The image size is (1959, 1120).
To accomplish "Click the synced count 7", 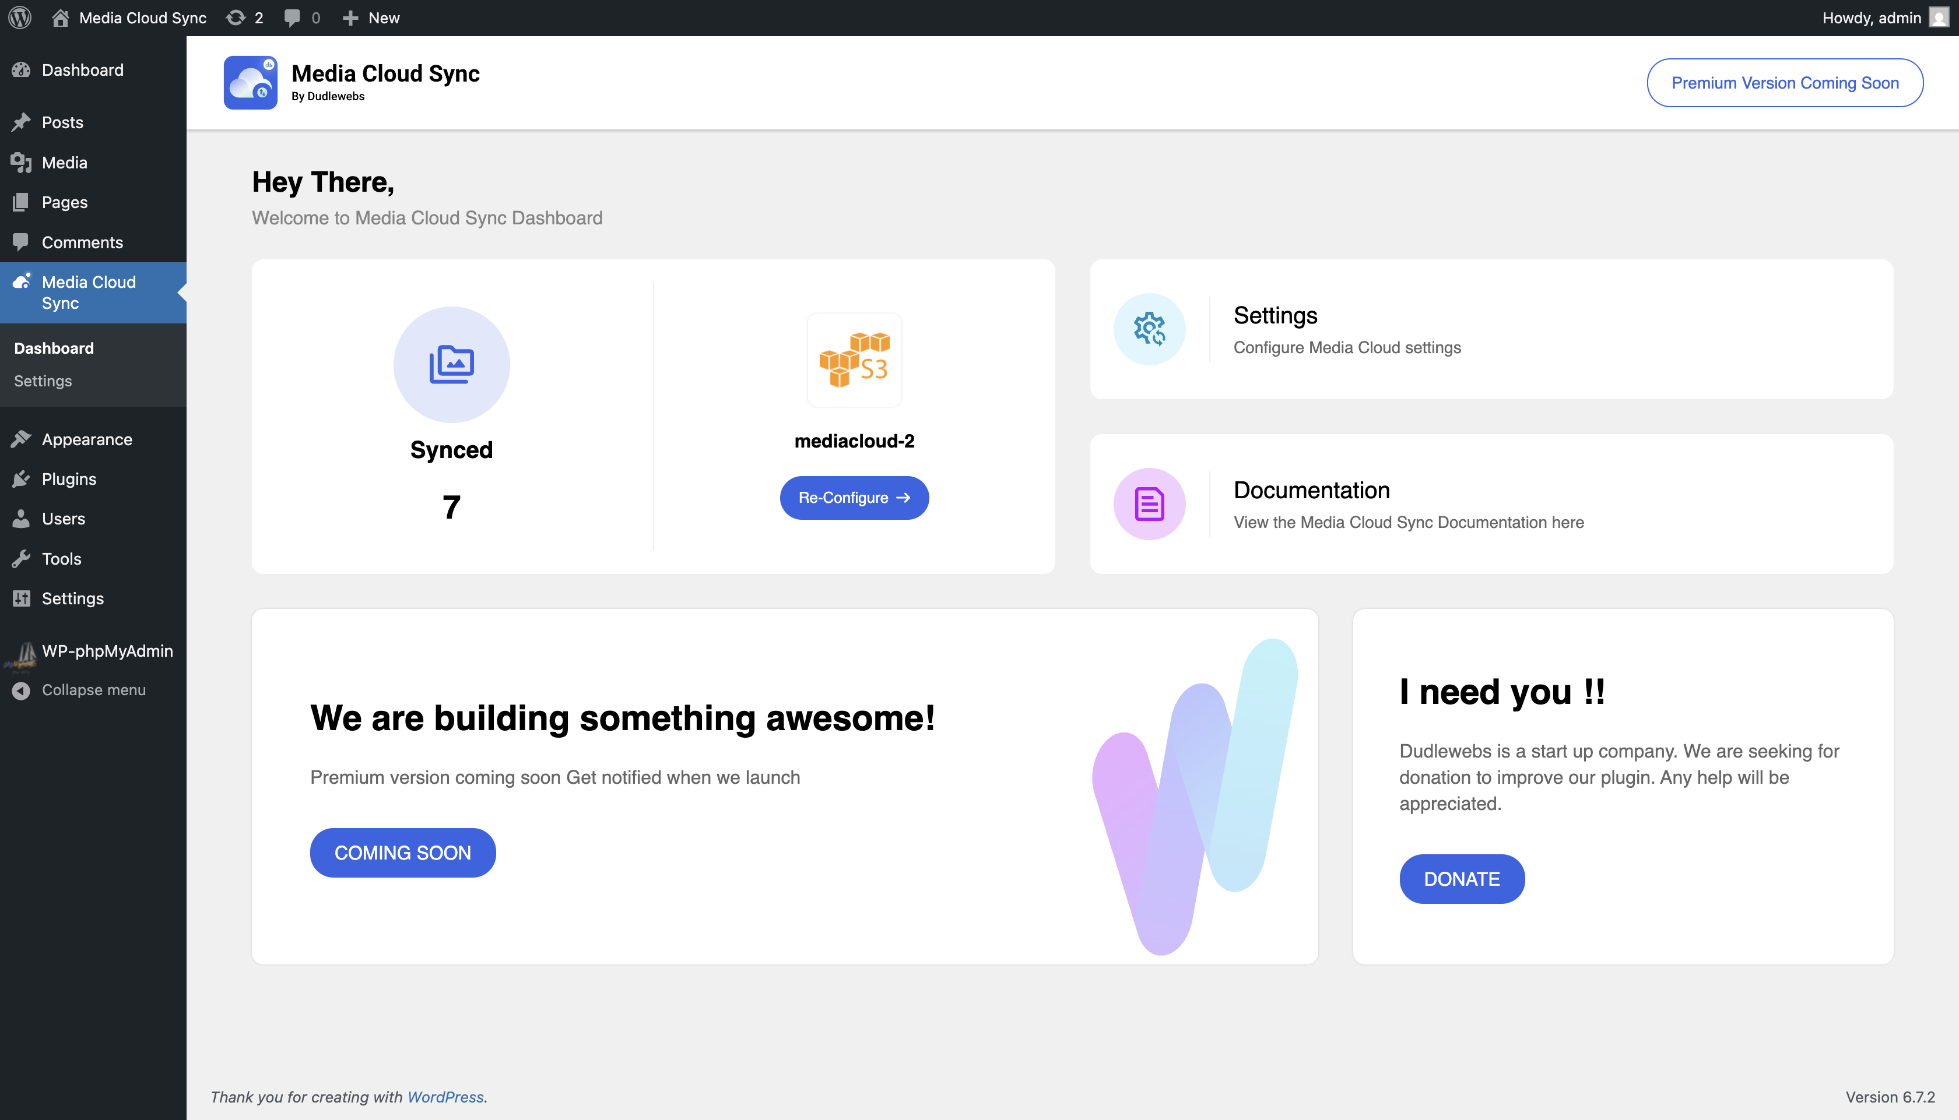I will pyautogui.click(x=452, y=507).
